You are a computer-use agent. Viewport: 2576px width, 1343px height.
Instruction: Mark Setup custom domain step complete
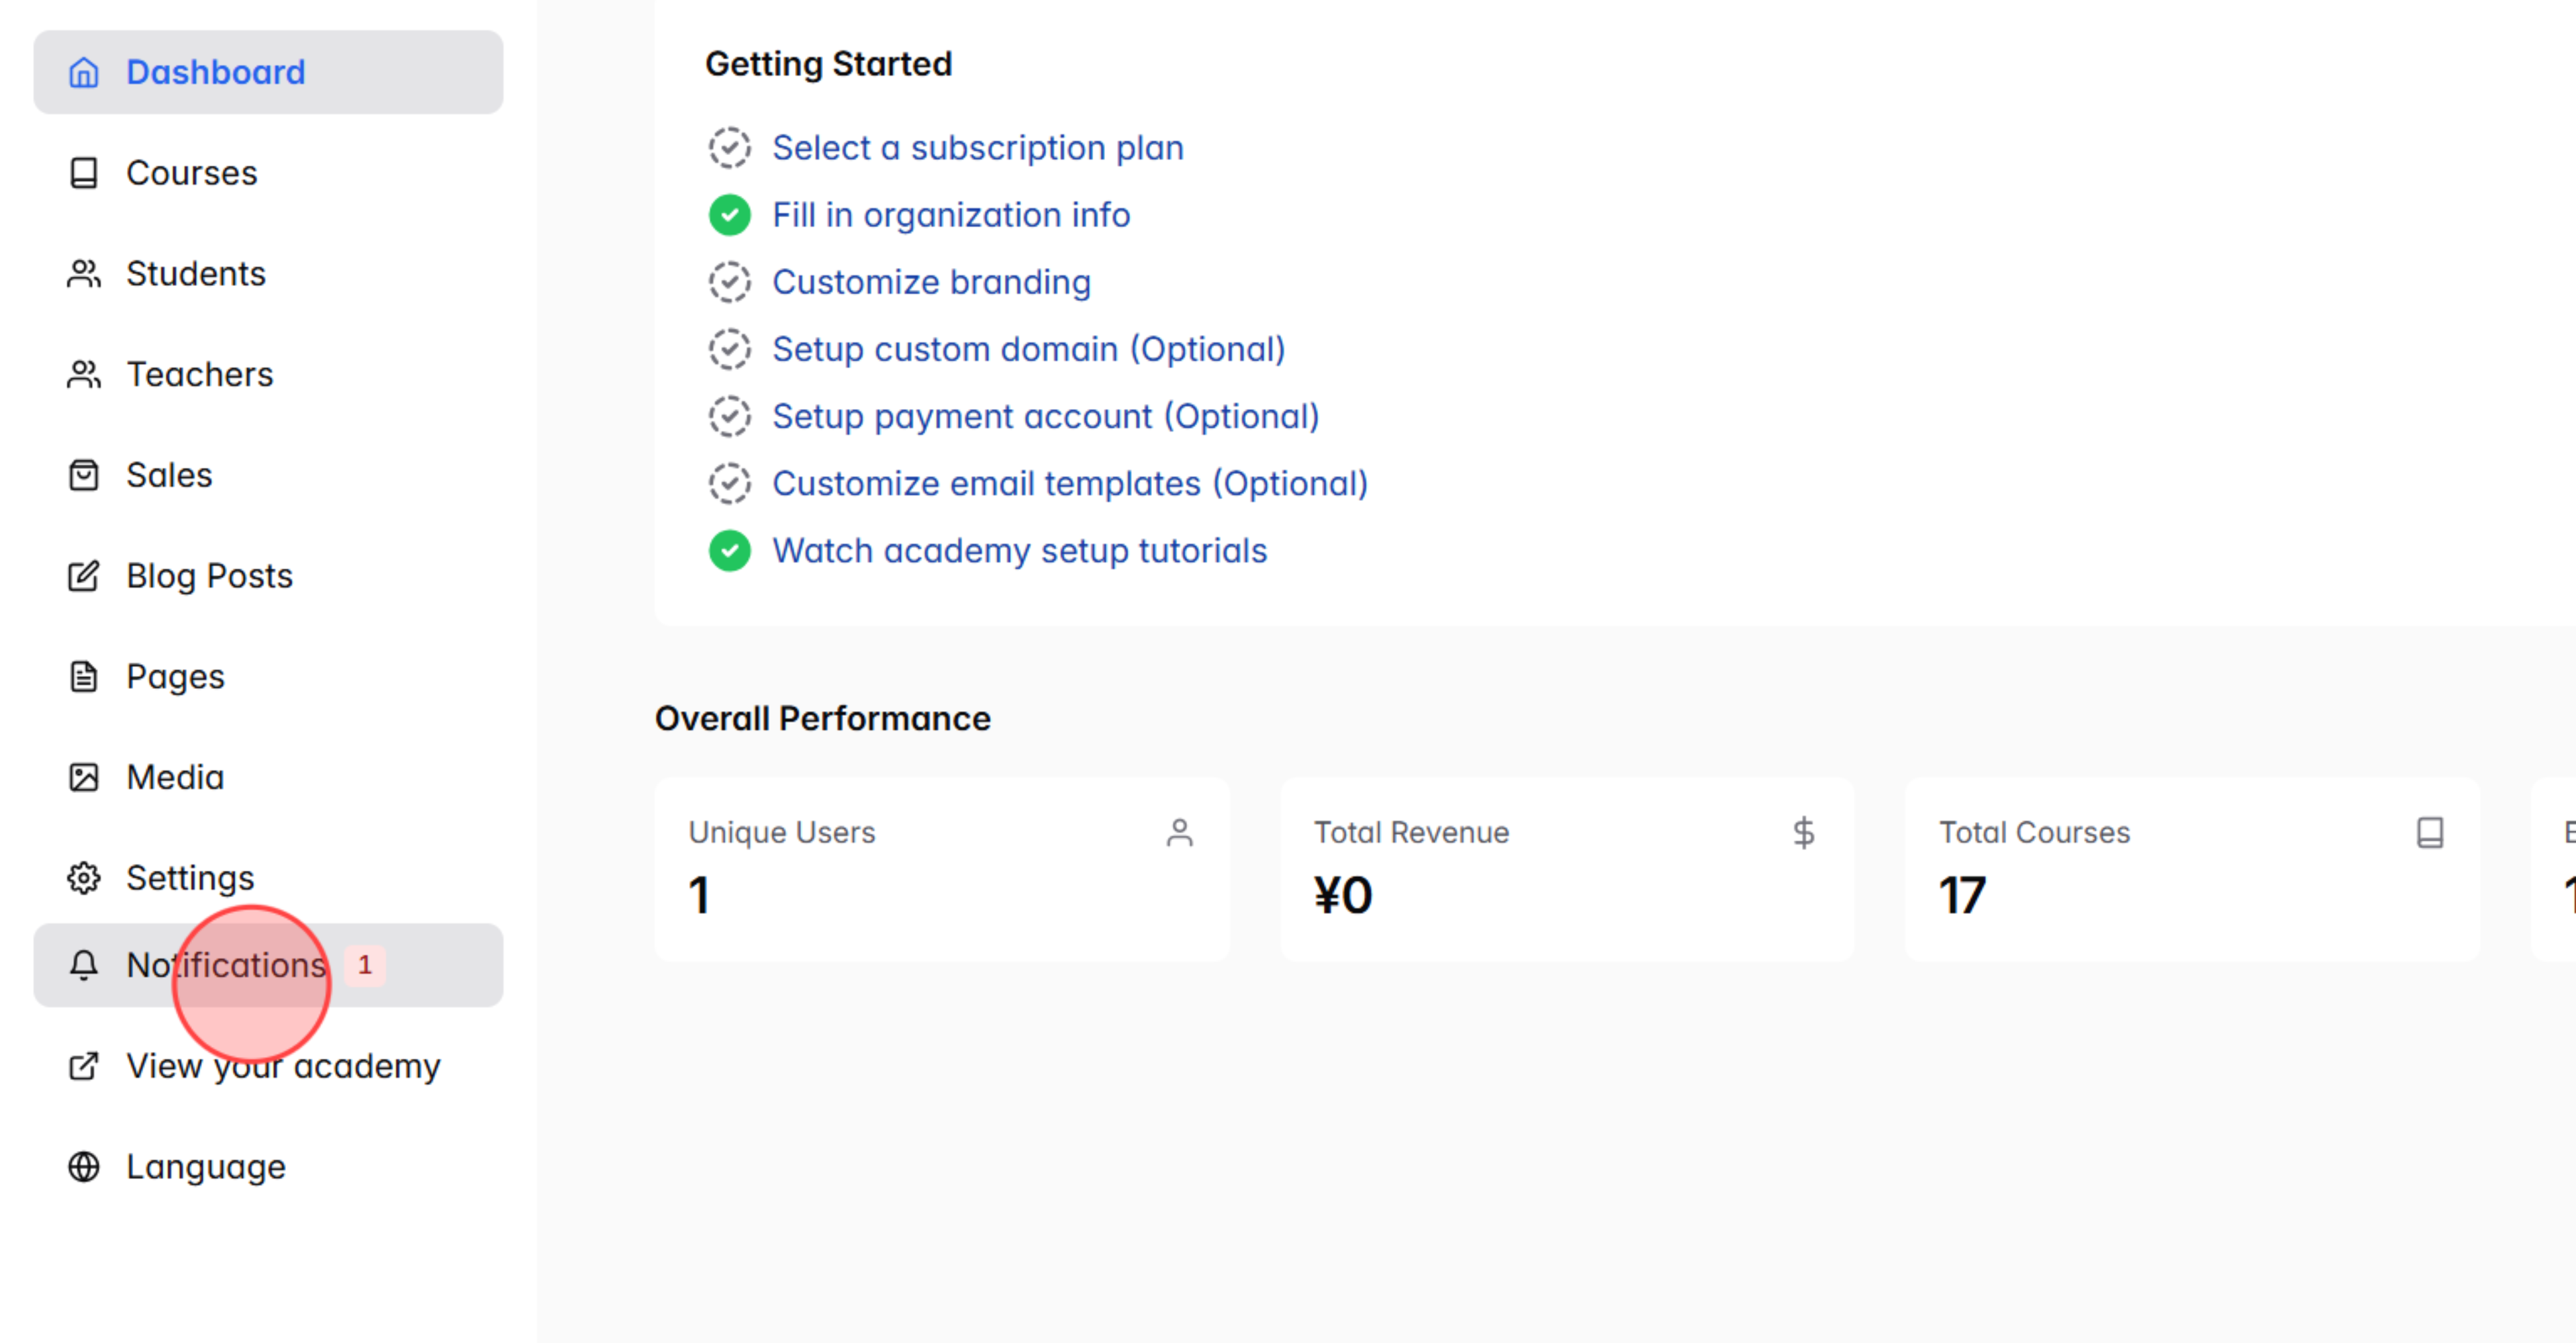click(730, 349)
